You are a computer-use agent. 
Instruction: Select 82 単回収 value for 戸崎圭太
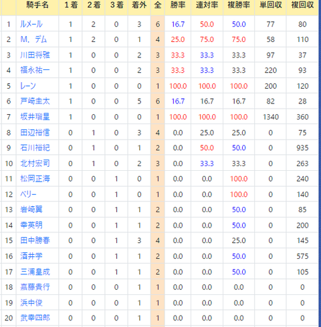[271, 101]
